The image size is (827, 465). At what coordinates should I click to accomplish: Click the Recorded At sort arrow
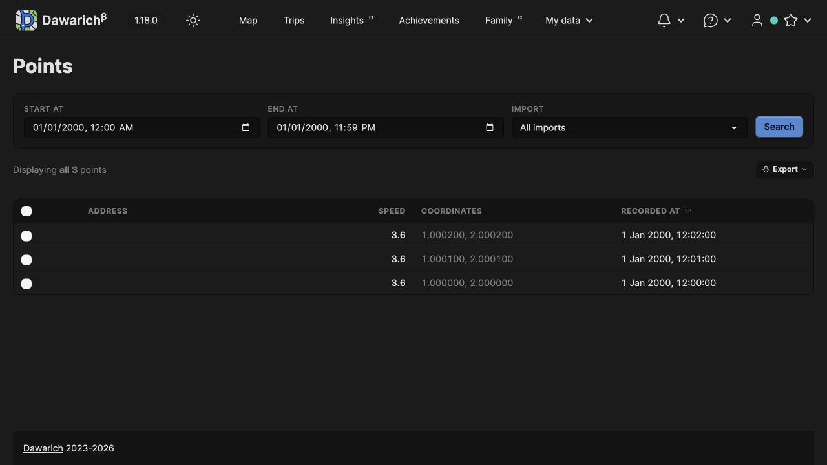pyautogui.click(x=687, y=211)
